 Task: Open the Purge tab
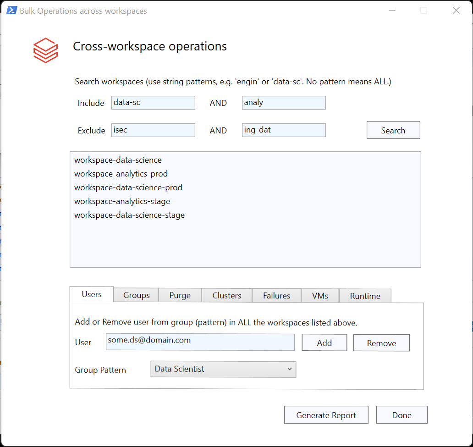(180, 295)
